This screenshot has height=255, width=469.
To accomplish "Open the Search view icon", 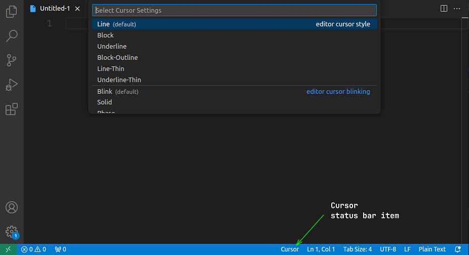I will pyautogui.click(x=11, y=36).
